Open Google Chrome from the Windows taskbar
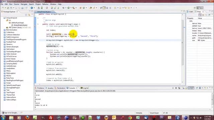The width and height of the screenshot is (214, 120). click(x=130, y=117)
